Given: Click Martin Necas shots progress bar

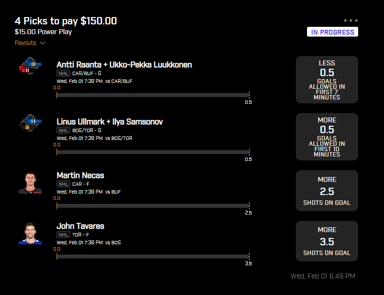Looking at the screenshot, I should click(x=153, y=206).
